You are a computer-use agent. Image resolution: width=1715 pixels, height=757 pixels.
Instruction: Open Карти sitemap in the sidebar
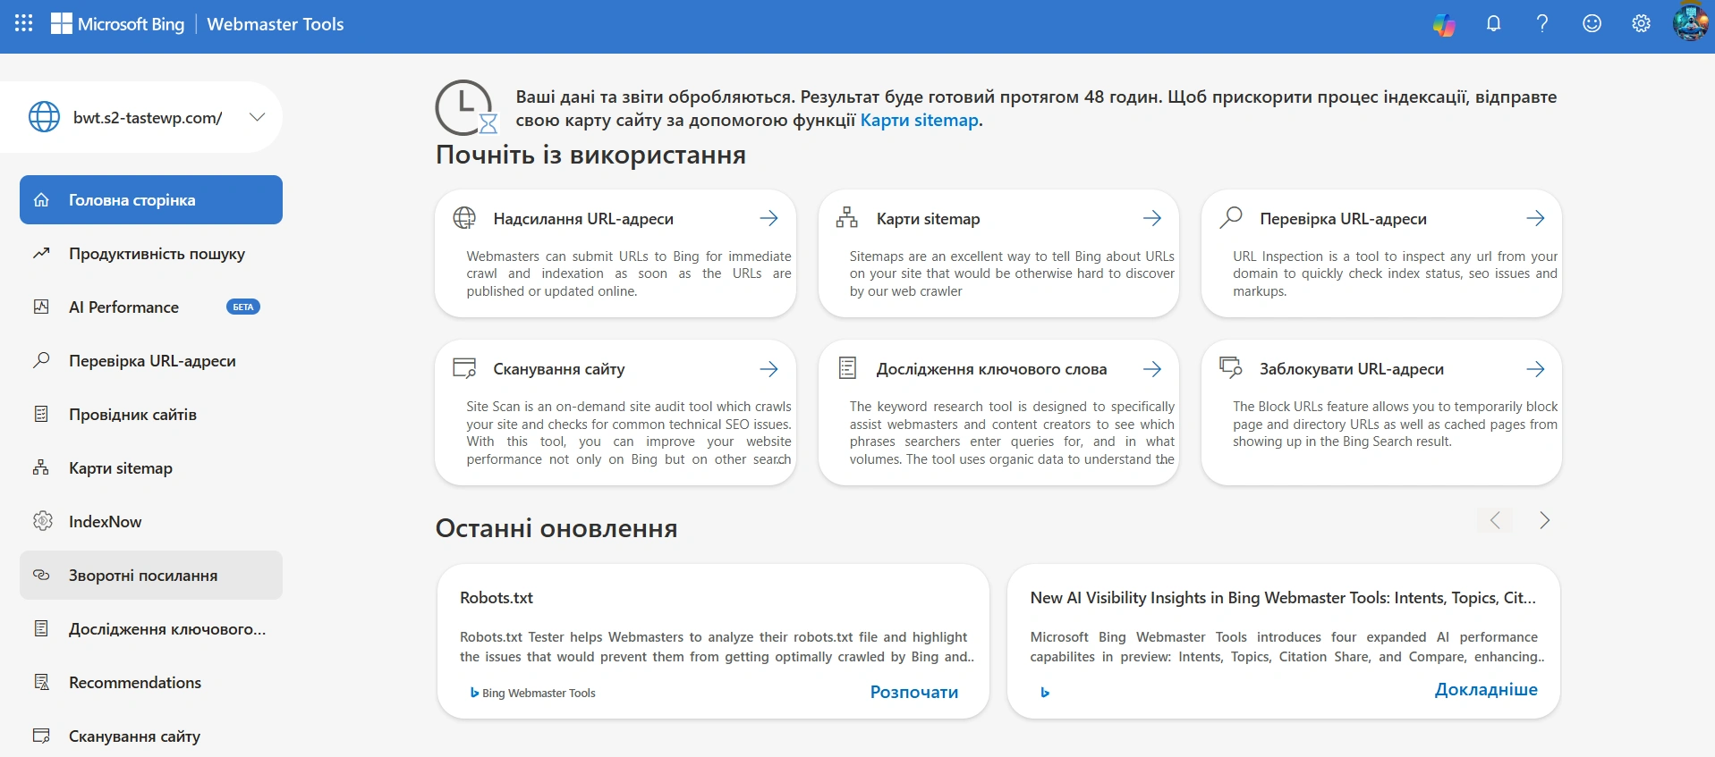[151, 468]
